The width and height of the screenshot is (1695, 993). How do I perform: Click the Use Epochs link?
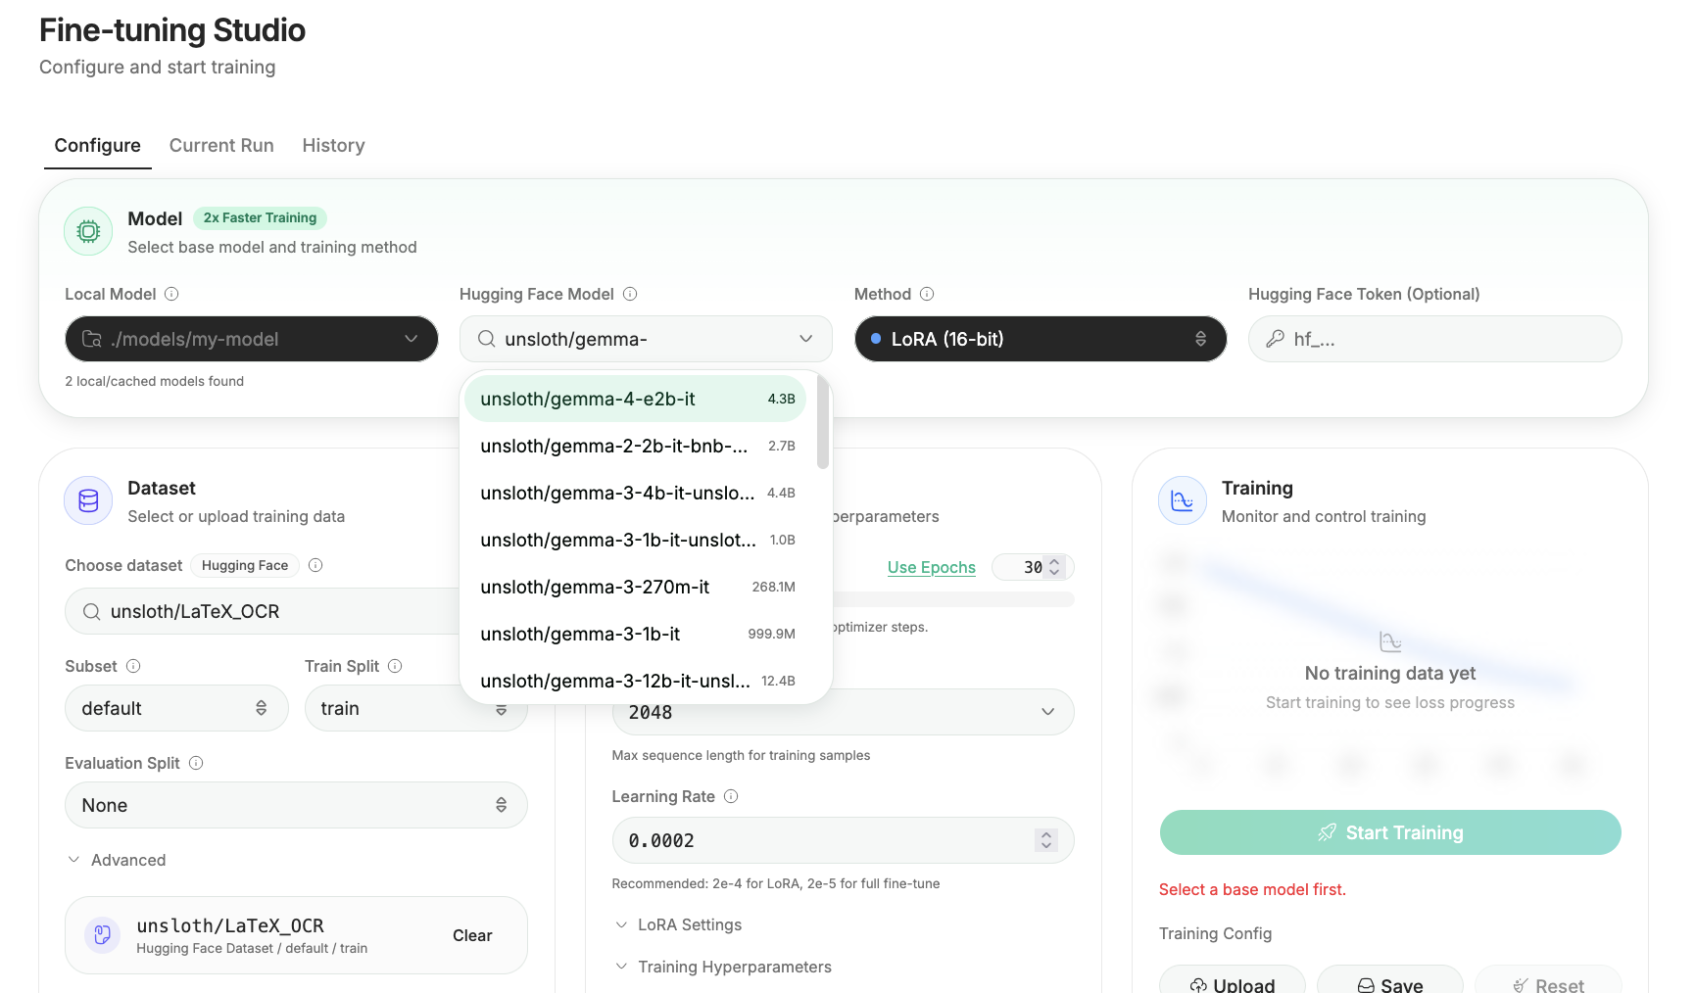tap(931, 567)
